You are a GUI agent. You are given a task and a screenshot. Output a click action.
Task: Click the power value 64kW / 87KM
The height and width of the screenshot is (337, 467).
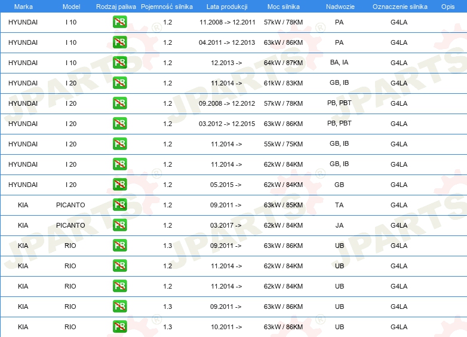coord(283,63)
